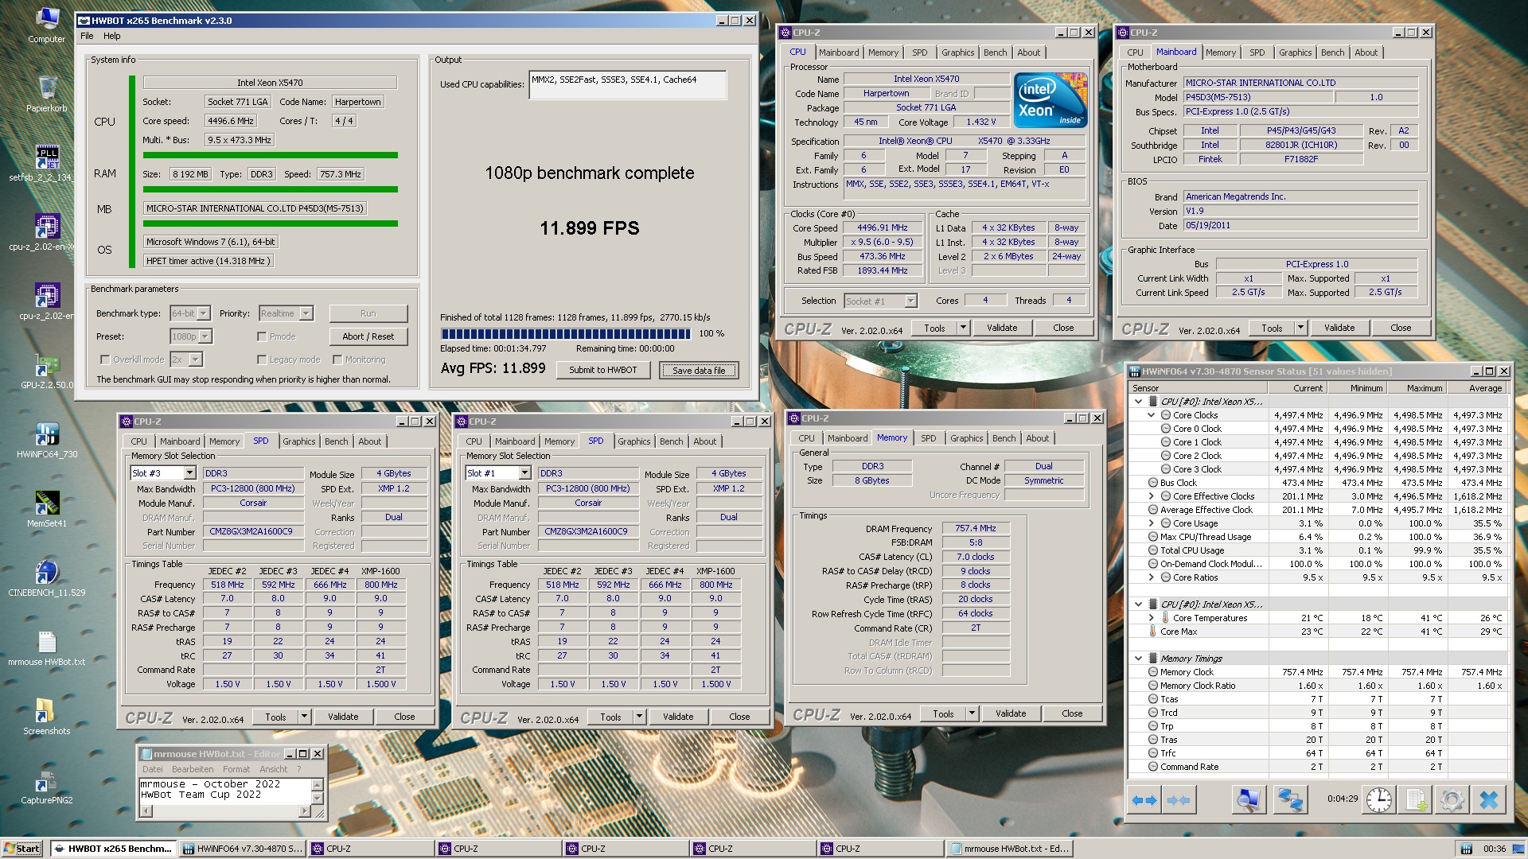Expand Core Usage row in HWiNFO
The height and width of the screenshot is (859, 1528).
1151,523
